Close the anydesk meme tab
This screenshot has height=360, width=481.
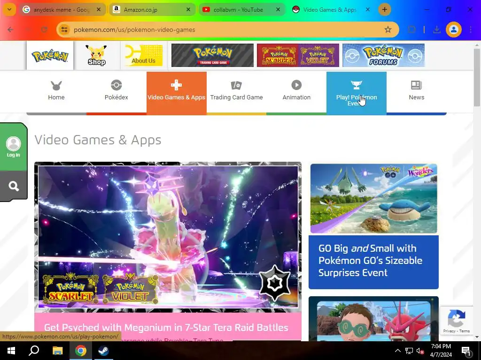click(x=99, y=9)
